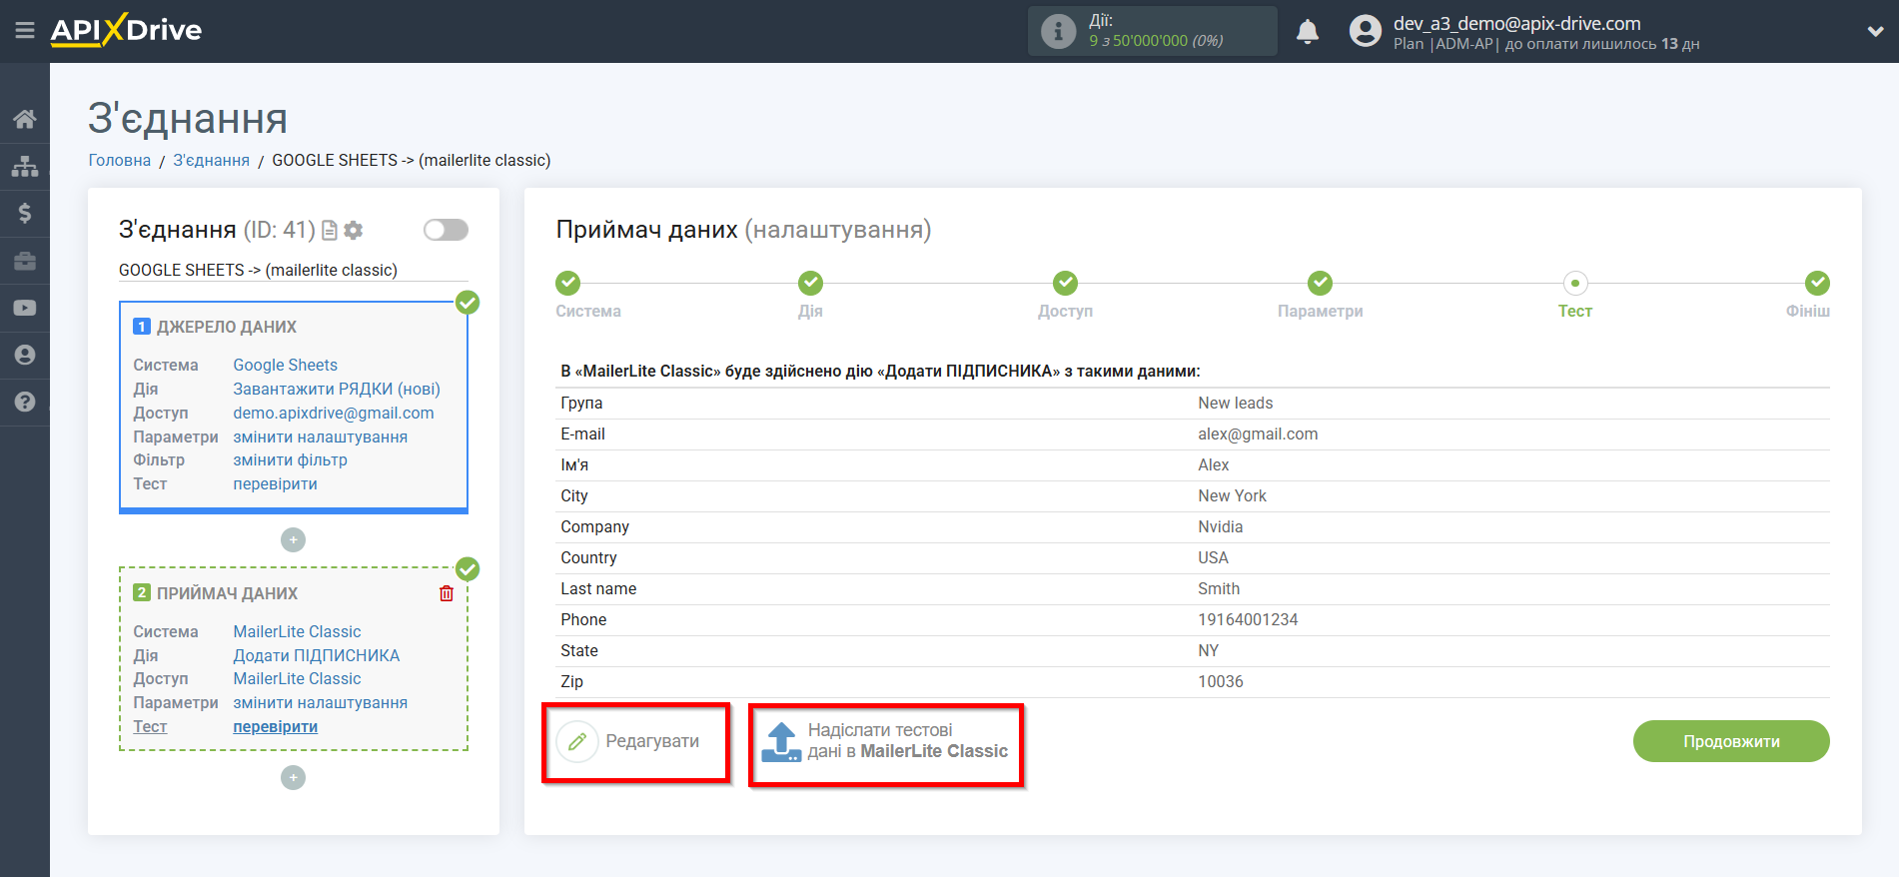Viewport: 1899px width, 877px height.
Task: Click the Smith last name value
Action: pyautogui.click(x=1219, y=589)
